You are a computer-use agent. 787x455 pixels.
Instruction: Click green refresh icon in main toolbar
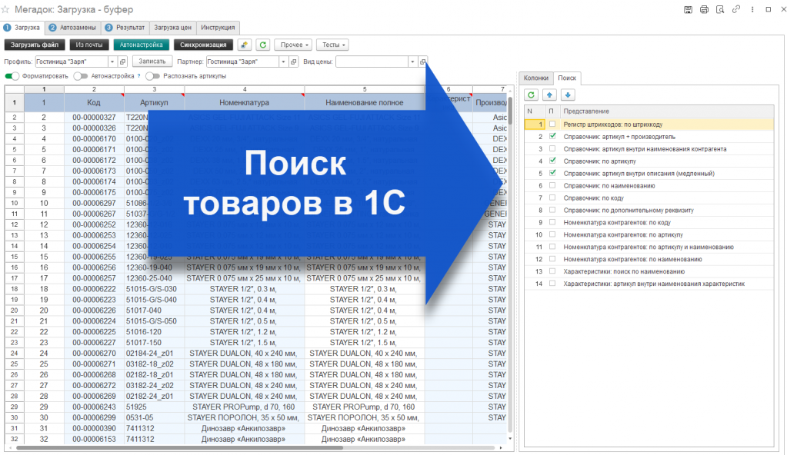tap(263, 45)
